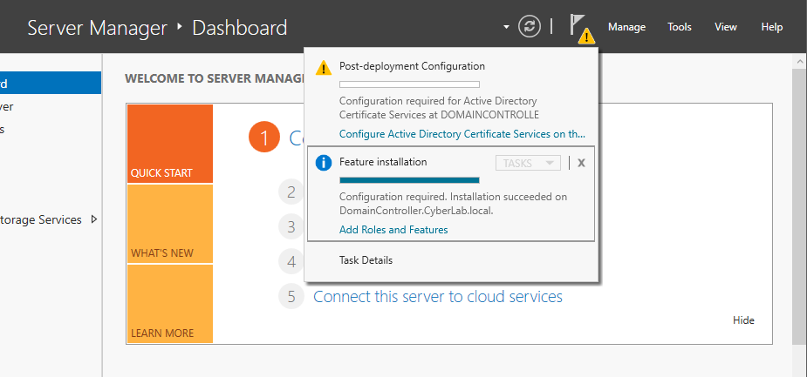Dismiss the Feature installation notification with X

pyautogui.click(x=582, y=163)
